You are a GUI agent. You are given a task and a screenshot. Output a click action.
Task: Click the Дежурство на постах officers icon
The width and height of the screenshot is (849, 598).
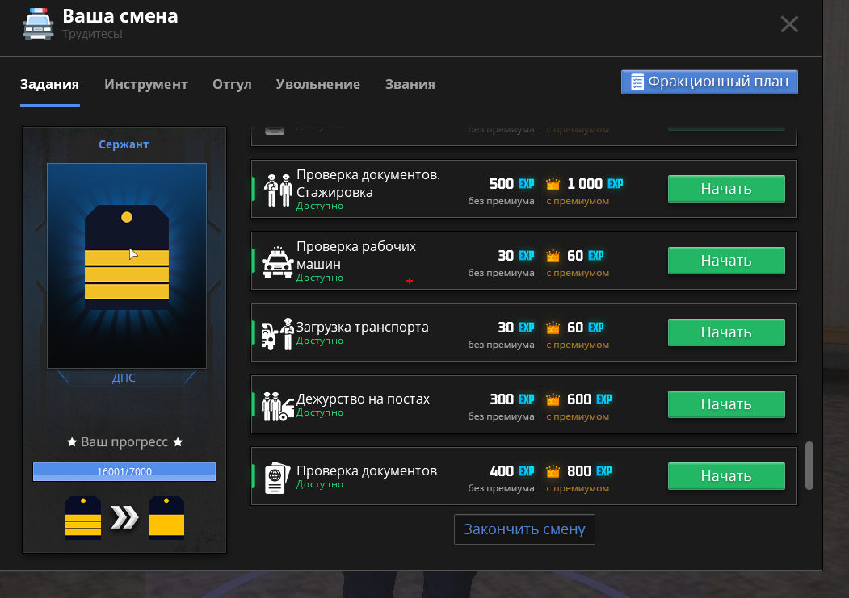(x=277, y=405)
